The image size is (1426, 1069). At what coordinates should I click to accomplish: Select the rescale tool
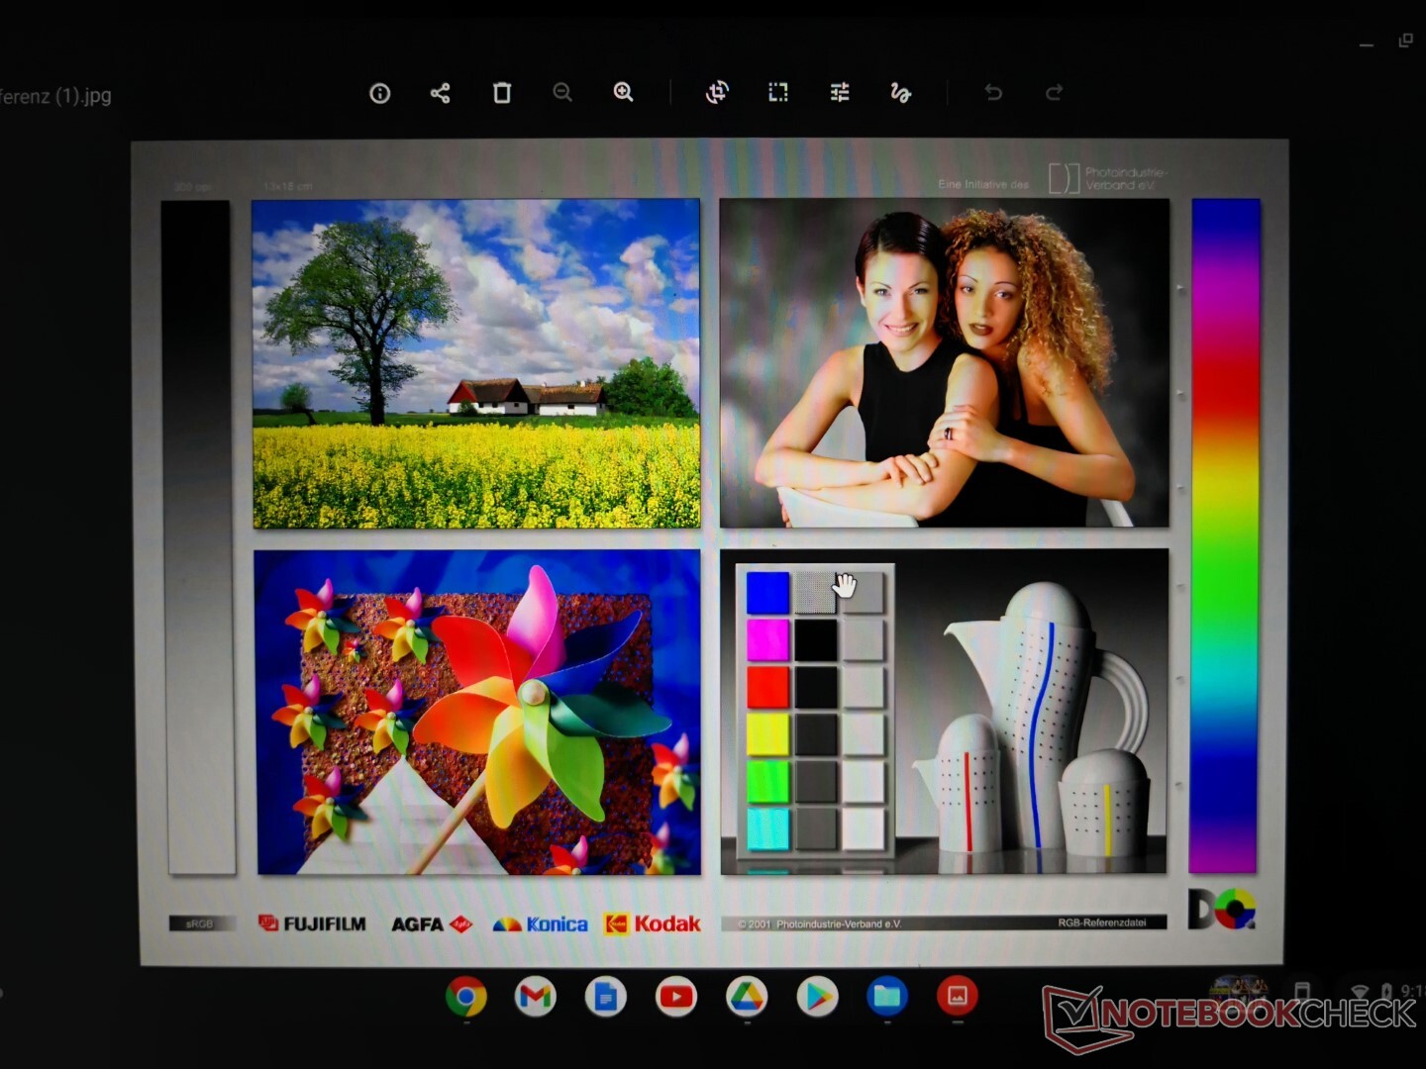click(778, 92)
